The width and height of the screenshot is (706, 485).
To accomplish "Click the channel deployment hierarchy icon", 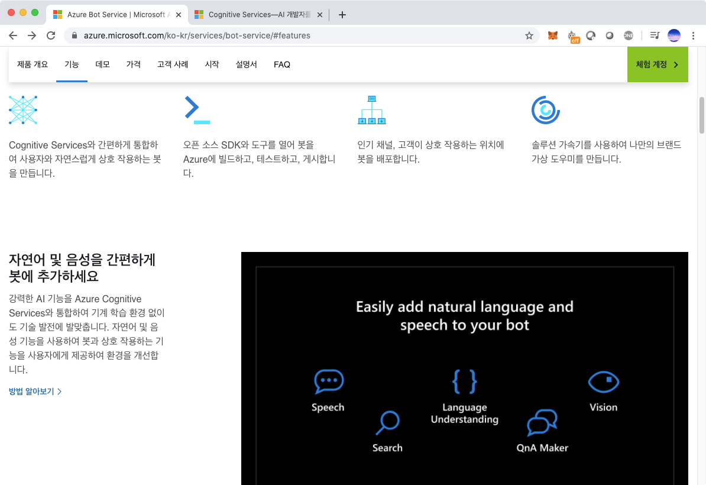I will click(372, 110).
